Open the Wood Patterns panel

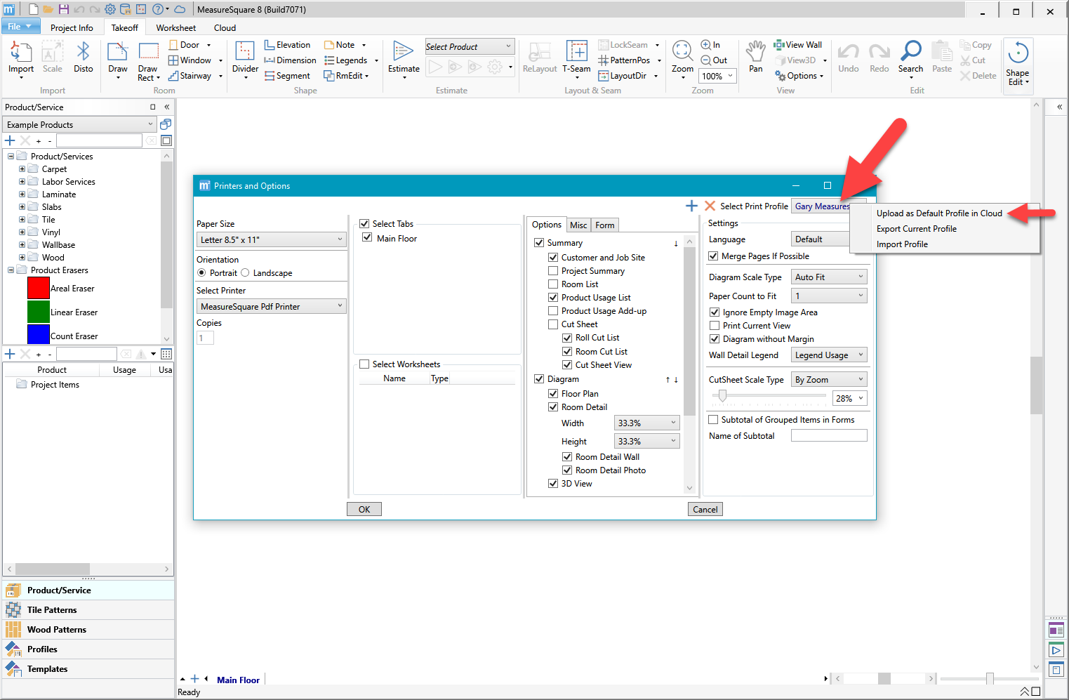pos(88,630)
